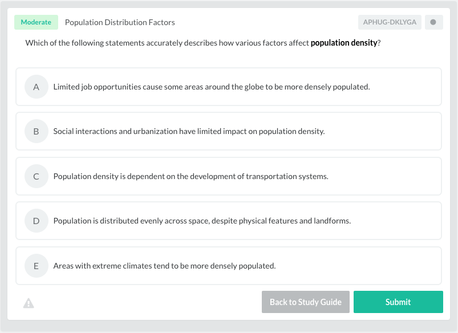The height and width of the screenshot is (333, 458).
Task: Click Back to Study Guide
Action: pos(305,302)
